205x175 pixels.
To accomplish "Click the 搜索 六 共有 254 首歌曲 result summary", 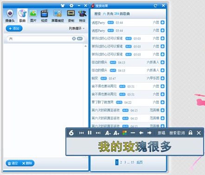I will click(x=112, y=14).
